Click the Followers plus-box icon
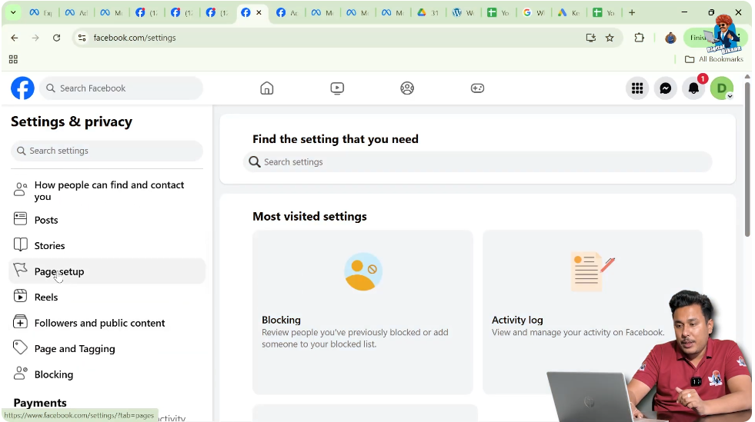This screenshot has height=422, width=755. coord(20,322)
